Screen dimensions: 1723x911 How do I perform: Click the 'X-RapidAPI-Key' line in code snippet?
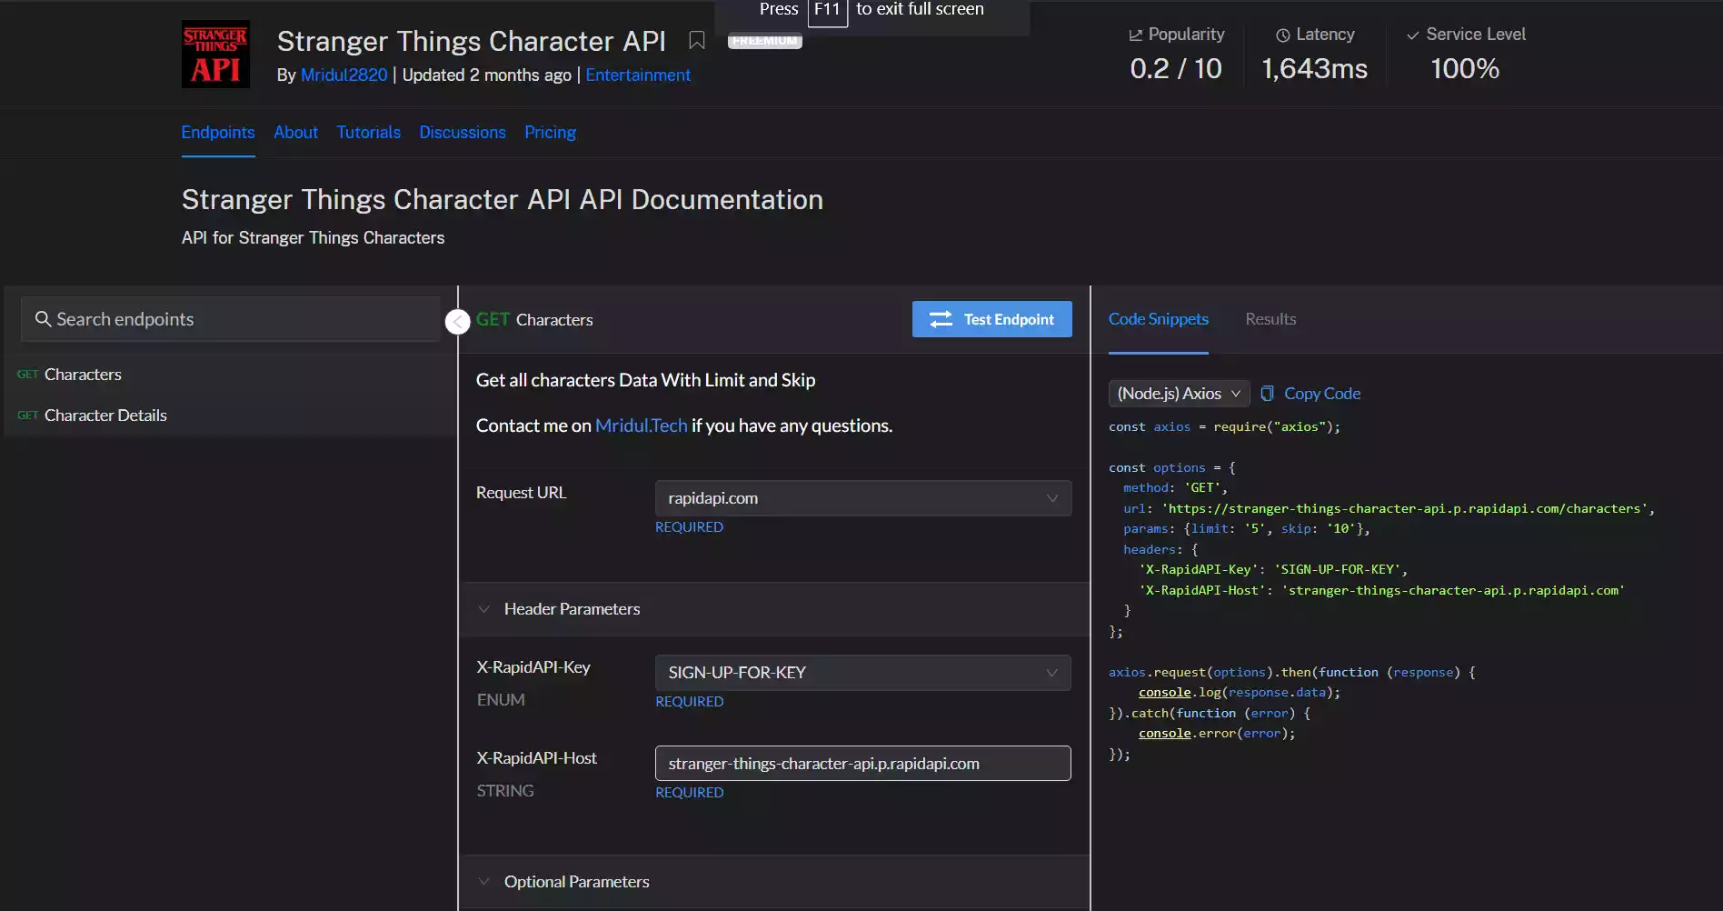click(1273, 569)
